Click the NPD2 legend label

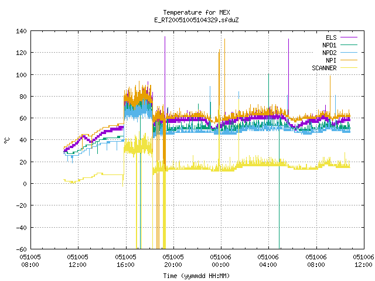pos(329,53)
